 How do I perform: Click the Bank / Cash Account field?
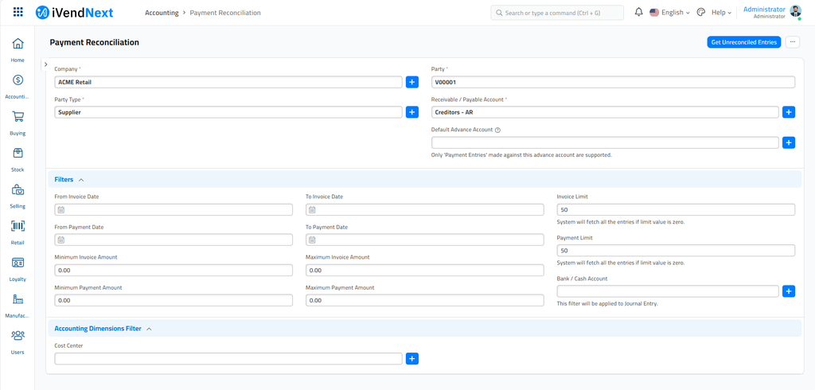point(668,291)
